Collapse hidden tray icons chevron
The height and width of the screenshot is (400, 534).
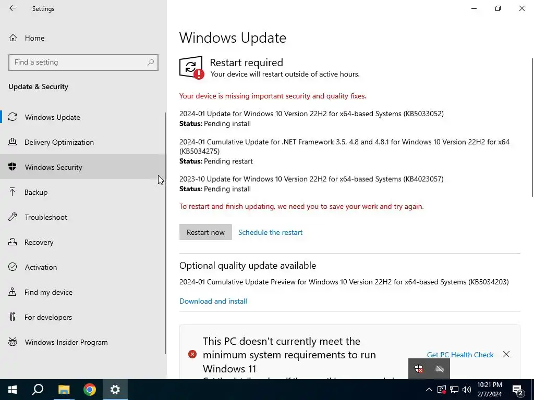(429, 390)
